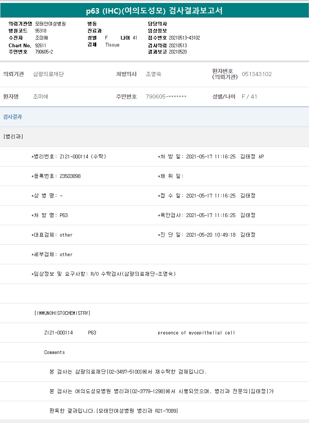This screenshot has height=423, width=309.
Task: Select Chart No. value 92611
Action: [41, 45]
